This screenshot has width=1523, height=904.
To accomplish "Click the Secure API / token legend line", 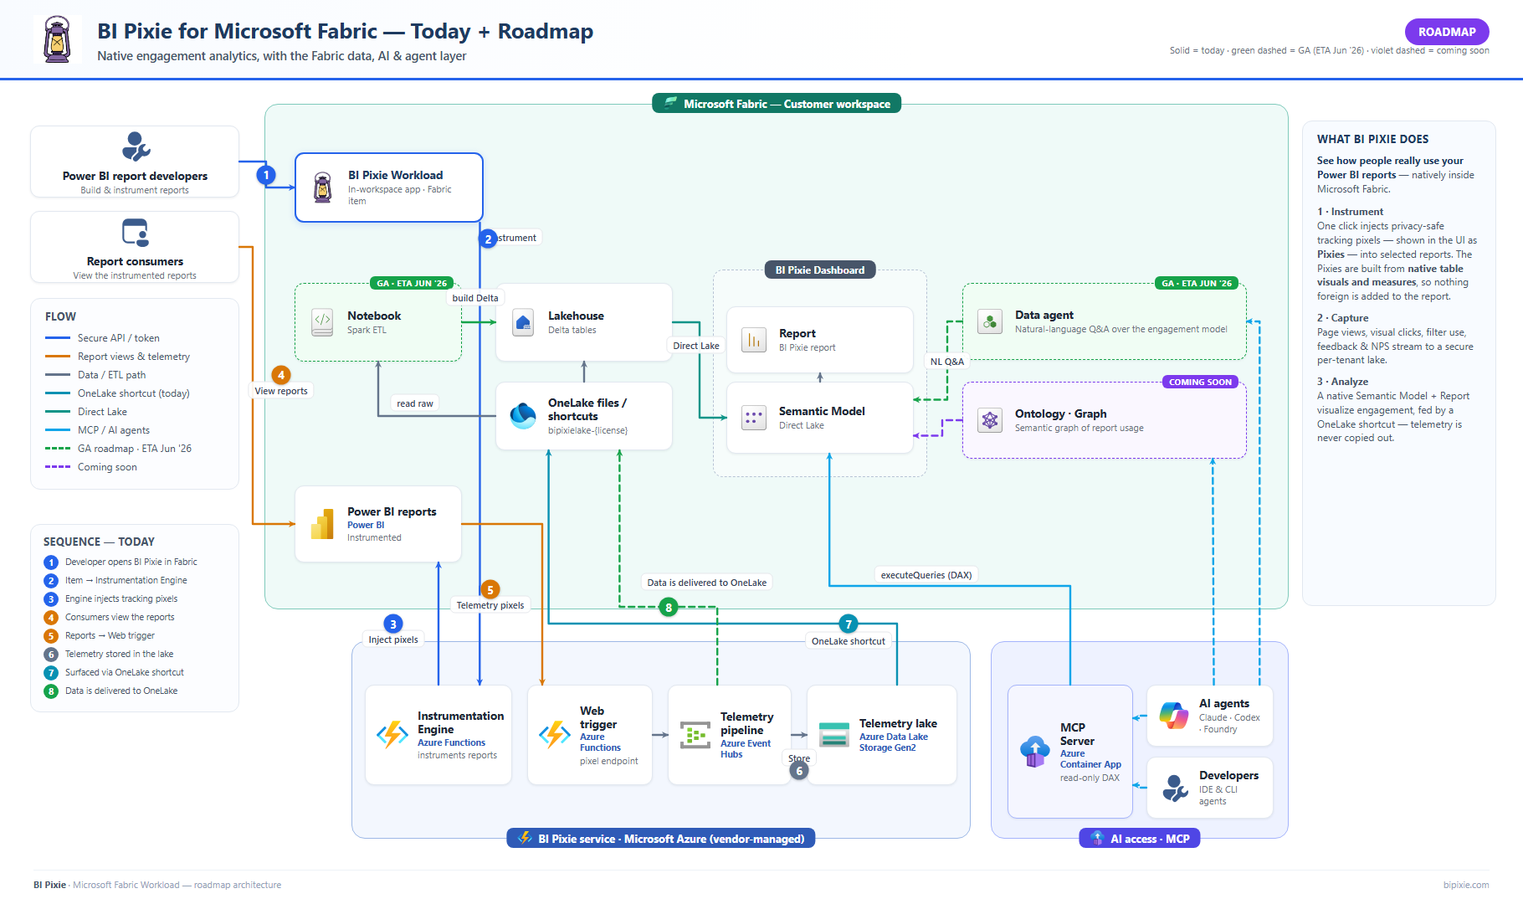I will (58, 338).
